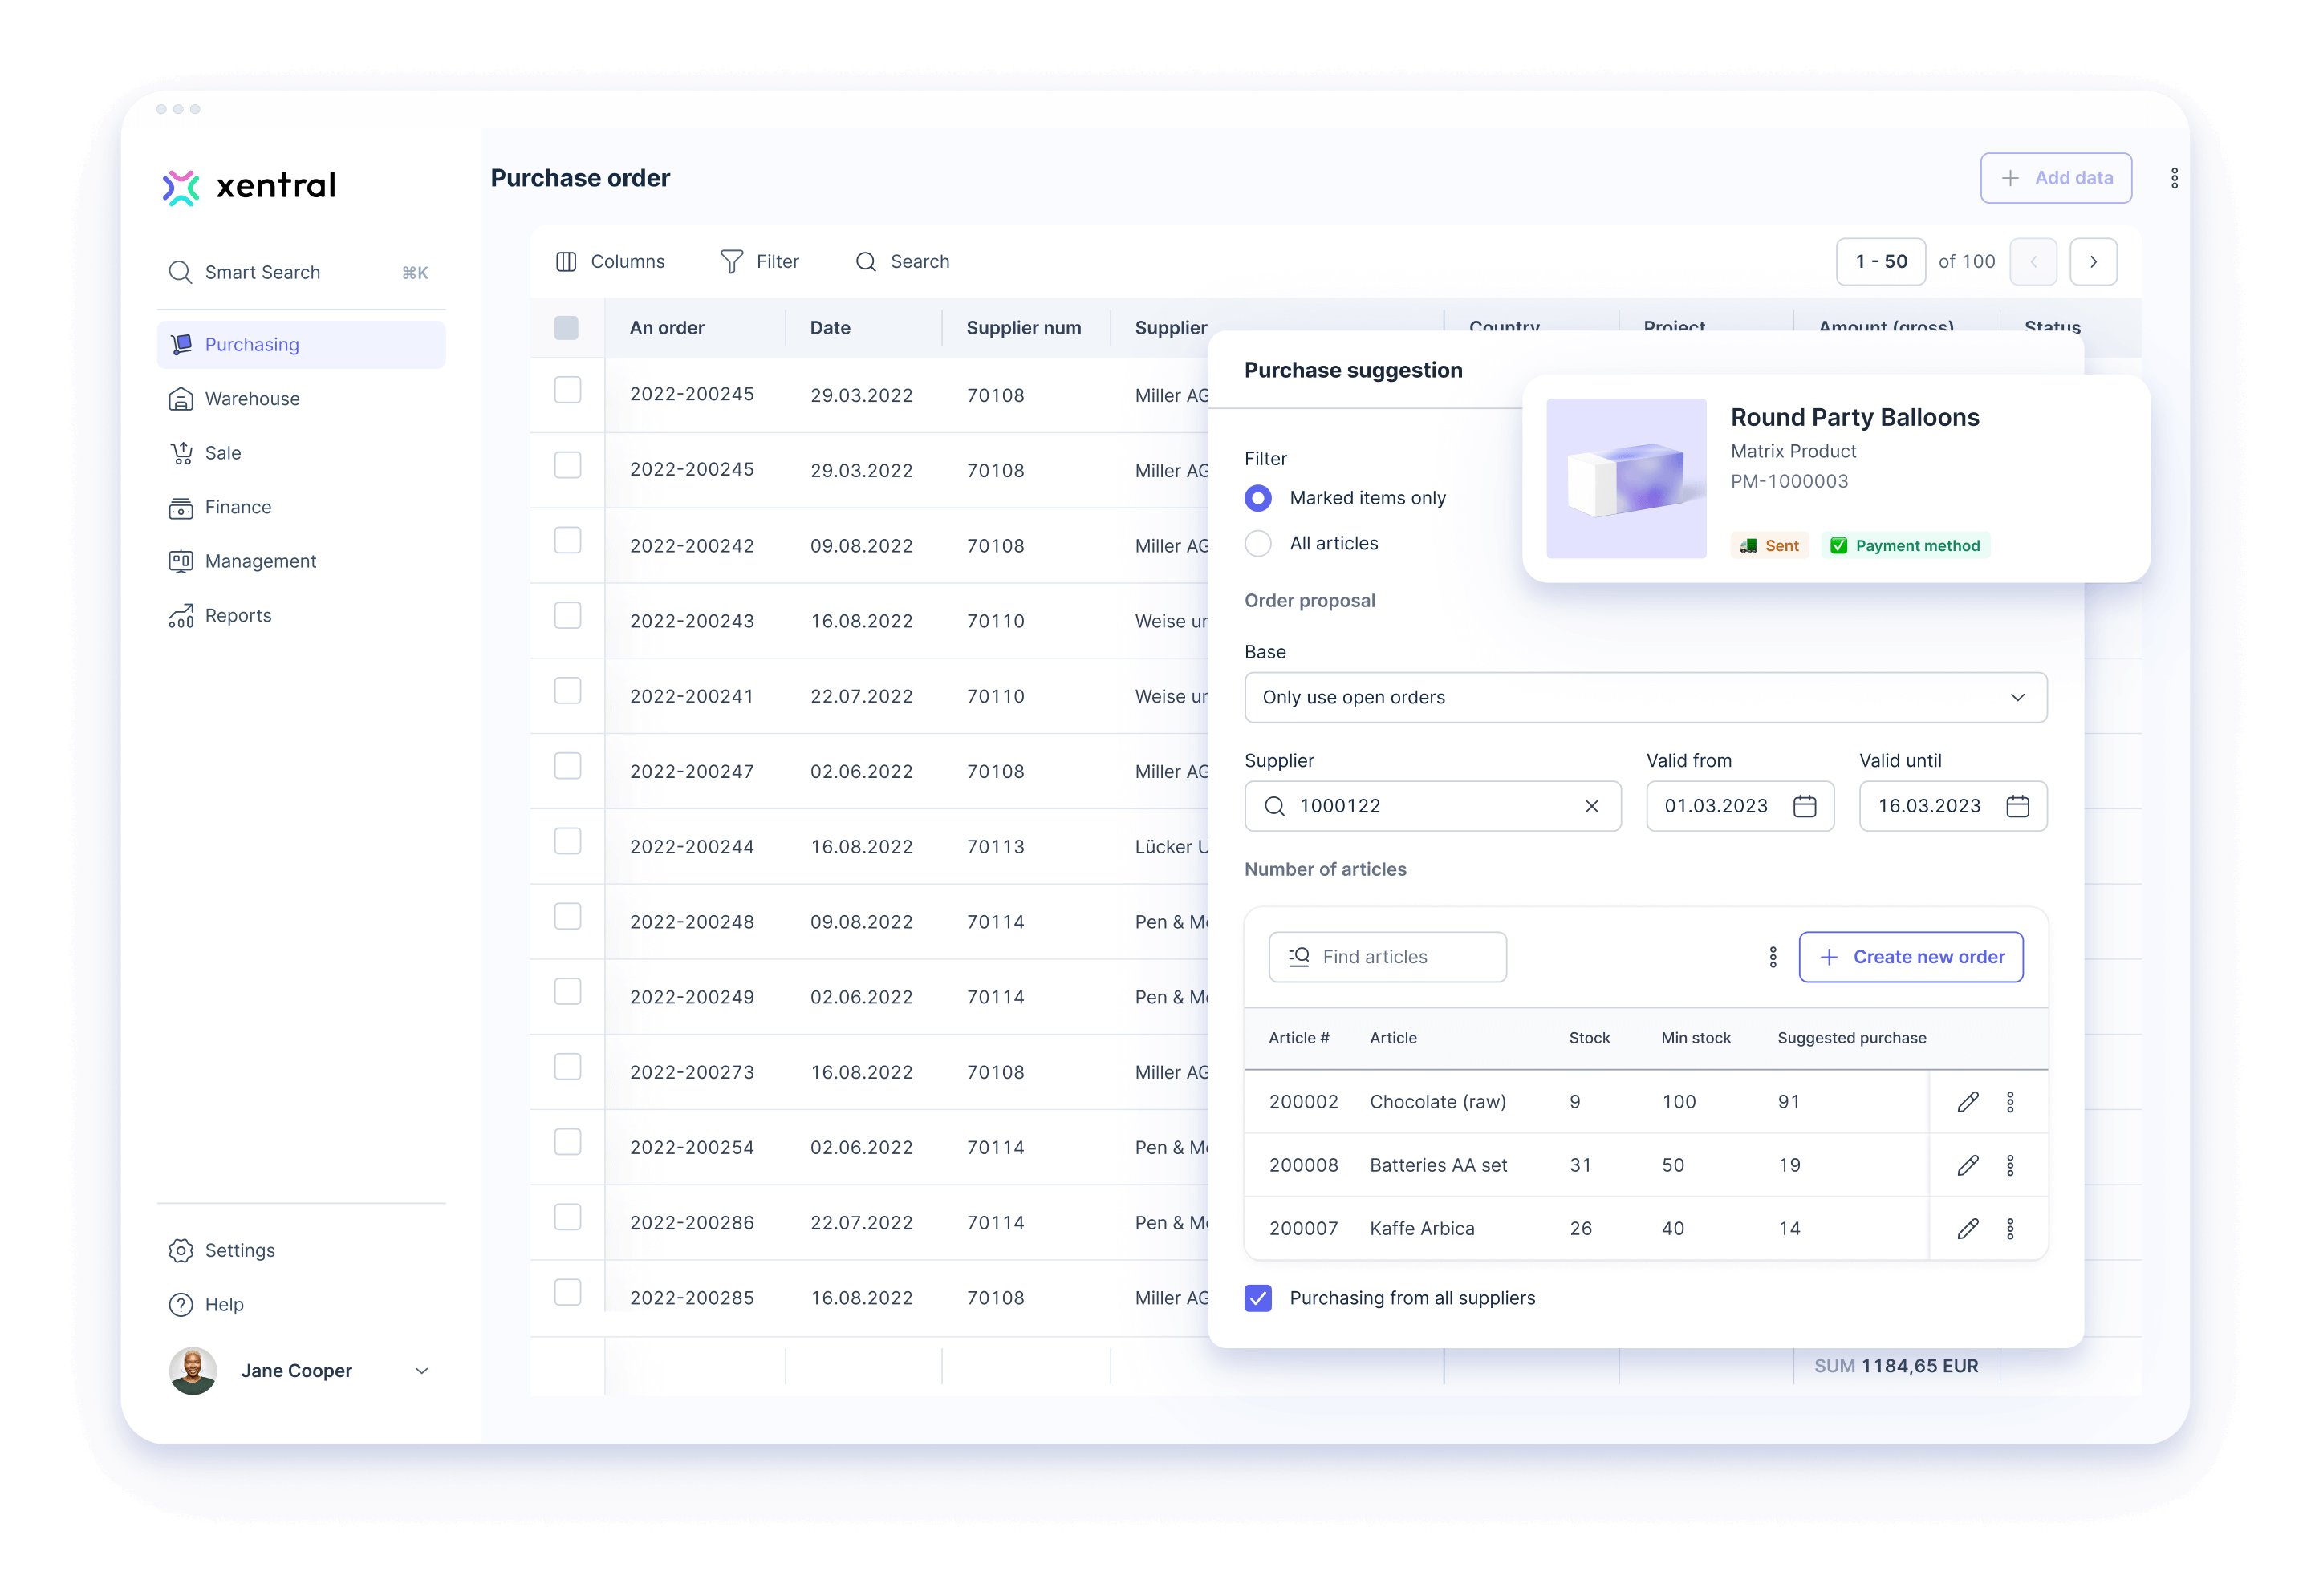
Task: Edit the Batteries AA set row
Action: (x=1967, y=1165)
